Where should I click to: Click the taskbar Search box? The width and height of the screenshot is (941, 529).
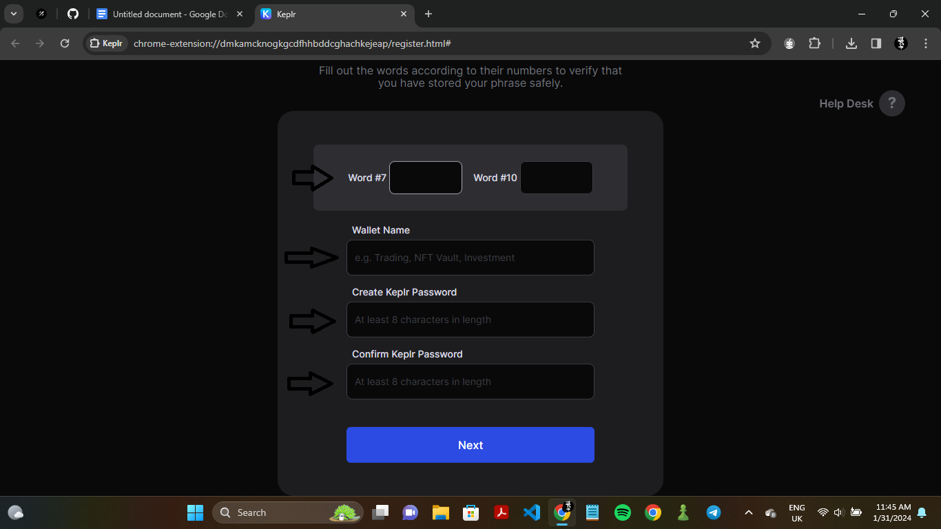tap(288, 512)
